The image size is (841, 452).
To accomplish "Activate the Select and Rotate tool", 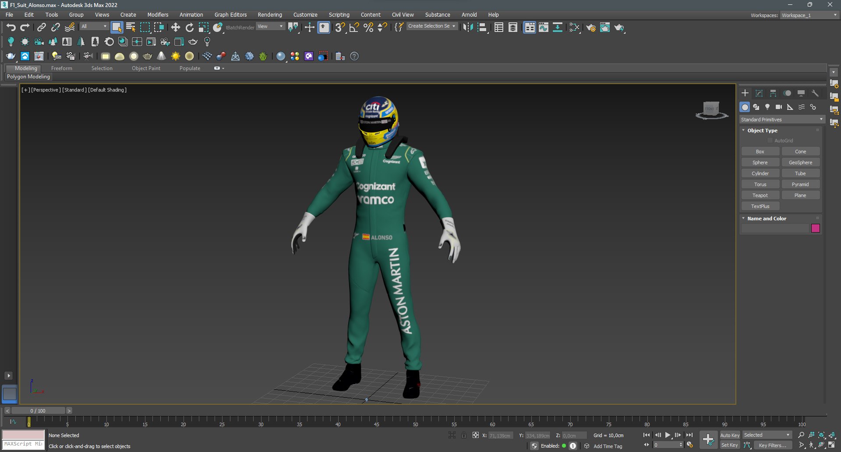I will pyautogui.click(x=189, y=28).
